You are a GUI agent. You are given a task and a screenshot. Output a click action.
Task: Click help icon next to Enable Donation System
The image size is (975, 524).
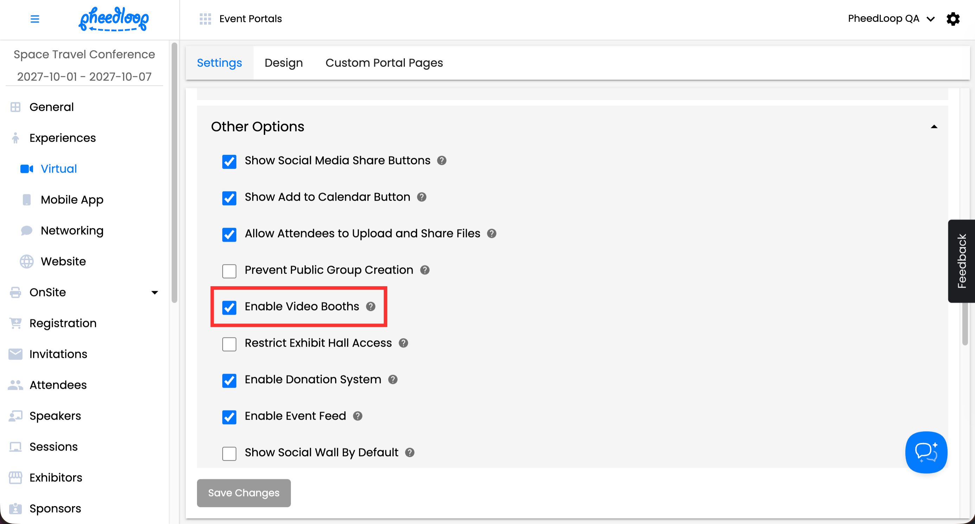click(x=393, y=379)
